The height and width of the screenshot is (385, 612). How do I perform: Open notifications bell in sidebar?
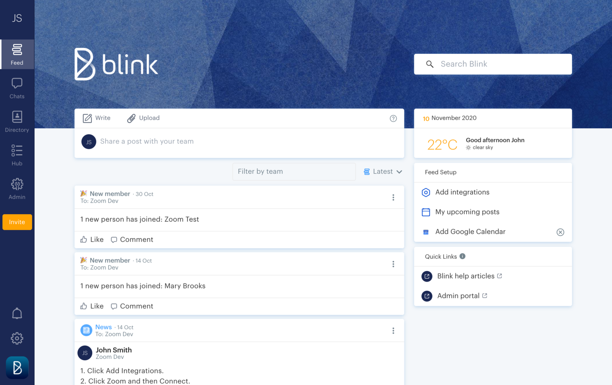(x=17, y=313)
